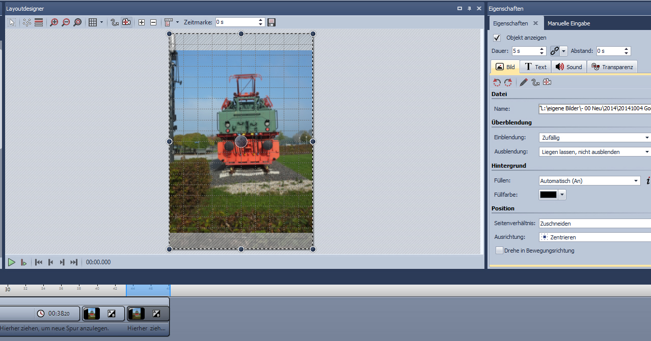Click the grid display icon in the toolbar
This screenshot has width=651, height=341.
[x=92, y=22]
